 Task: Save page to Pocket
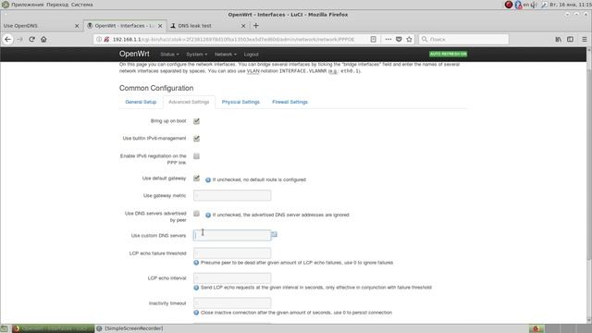pyautogui.click(x=399, y=39)
